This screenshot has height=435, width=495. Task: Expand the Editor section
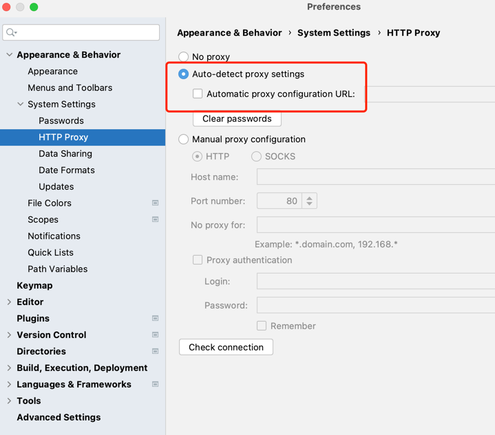[9, 302]
